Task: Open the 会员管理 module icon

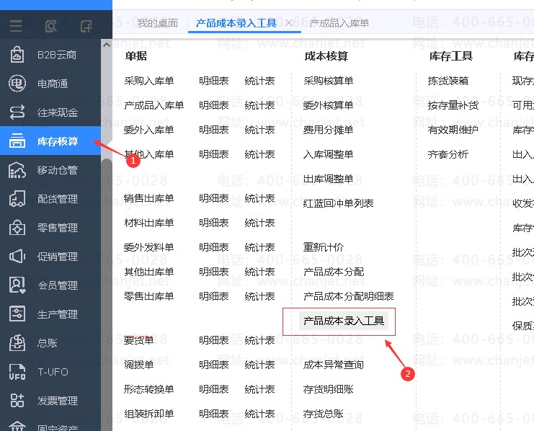Action: [x=17, y=285]
